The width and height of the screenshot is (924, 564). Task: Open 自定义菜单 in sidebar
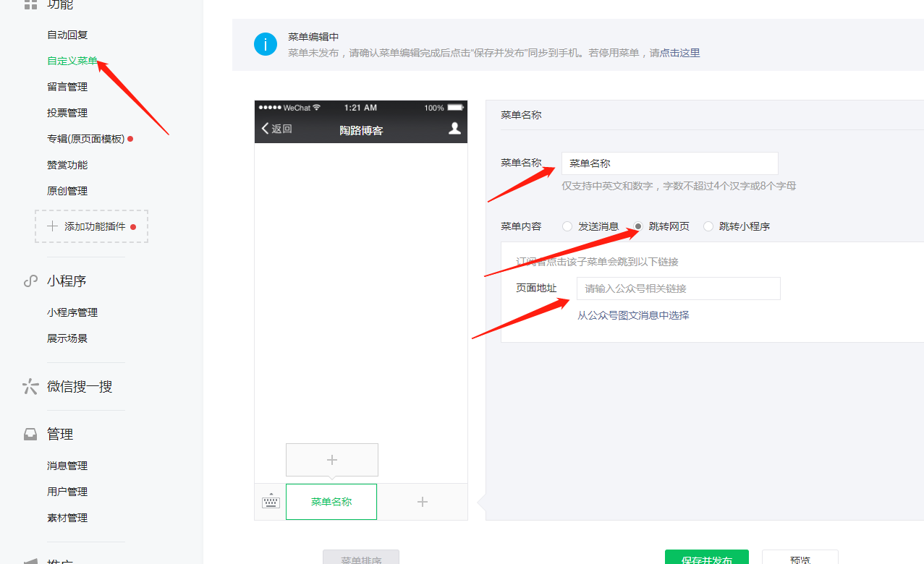tap(72, 61)
